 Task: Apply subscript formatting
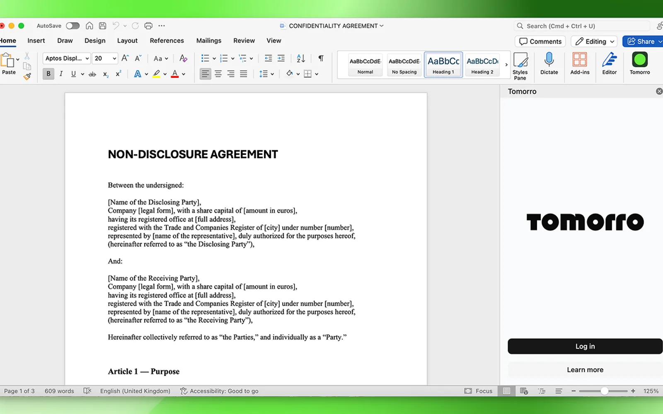pos(106,74)
